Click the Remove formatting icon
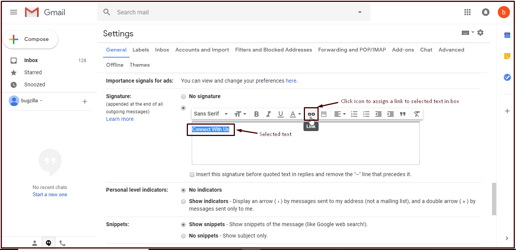Viewport: 516px width, 250px height. pos(417,114)
